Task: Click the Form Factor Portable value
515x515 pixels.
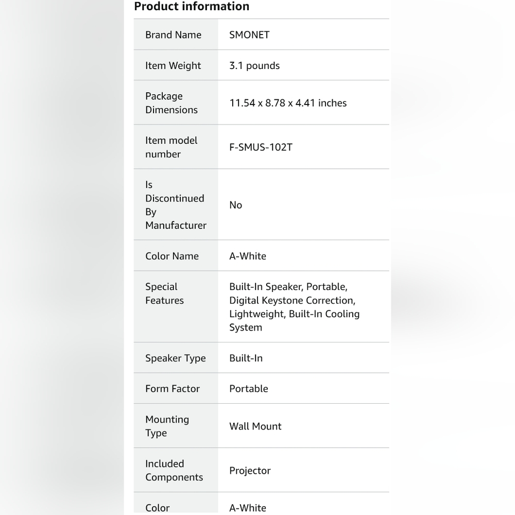Action: [249, 388]
